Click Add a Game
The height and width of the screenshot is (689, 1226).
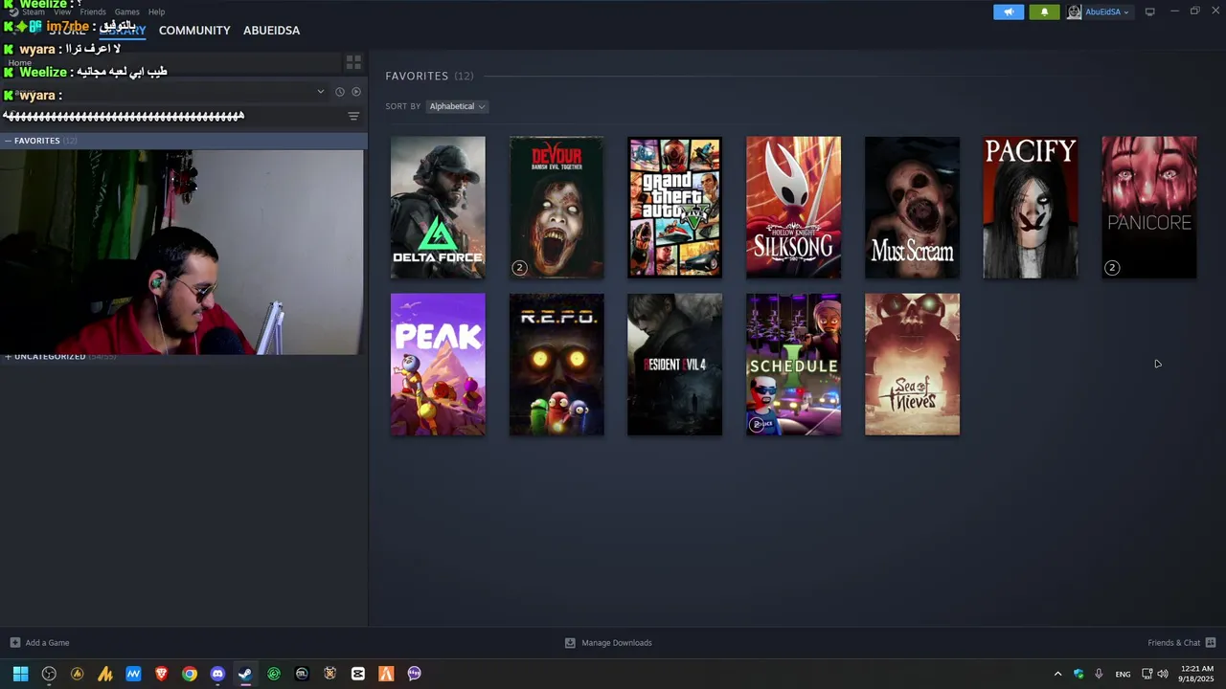click(39, 643)
